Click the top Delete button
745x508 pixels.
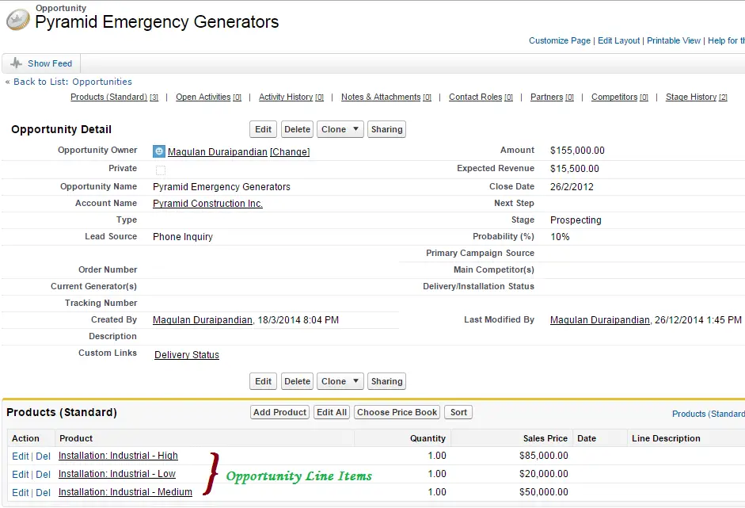point(298,129)
